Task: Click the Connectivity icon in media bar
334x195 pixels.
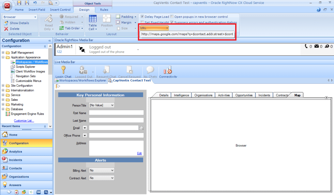Action: click(x=168, y=70)
